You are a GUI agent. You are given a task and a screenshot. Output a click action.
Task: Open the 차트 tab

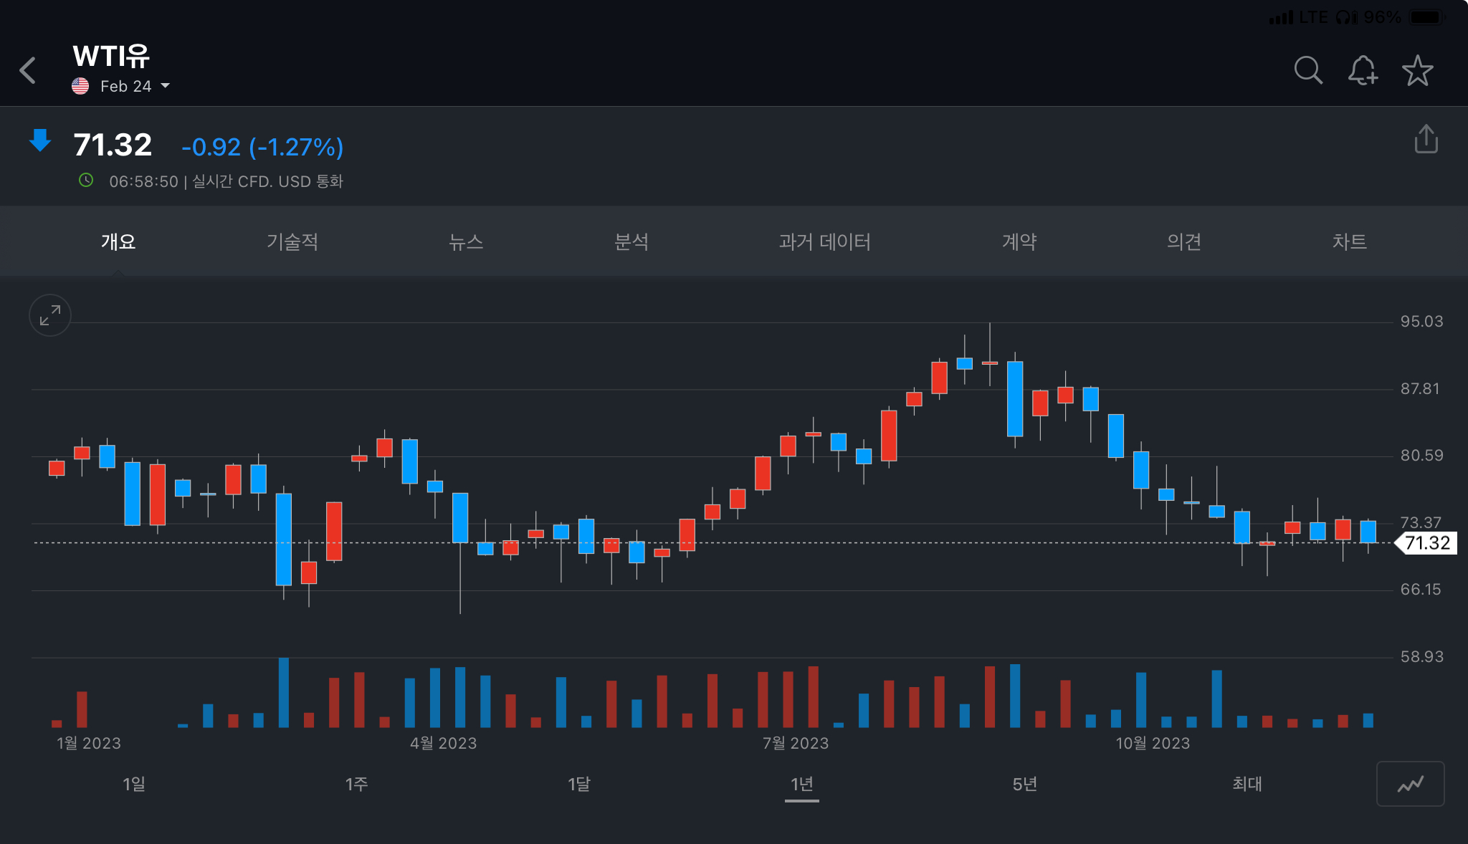pyautogui.click(x=1350, y=241)
